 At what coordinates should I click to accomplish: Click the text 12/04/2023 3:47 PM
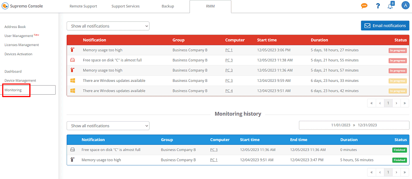(307, 160)
